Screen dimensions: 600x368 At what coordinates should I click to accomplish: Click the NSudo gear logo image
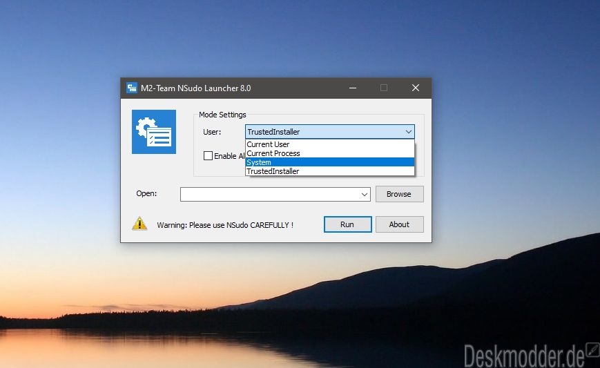tap(154, 132)
